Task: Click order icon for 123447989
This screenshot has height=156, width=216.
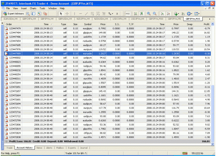Action: [x=6, y=53]
